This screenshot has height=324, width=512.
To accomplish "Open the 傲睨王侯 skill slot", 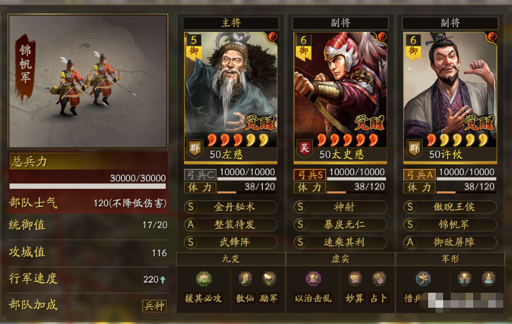I will click(450, 207).
